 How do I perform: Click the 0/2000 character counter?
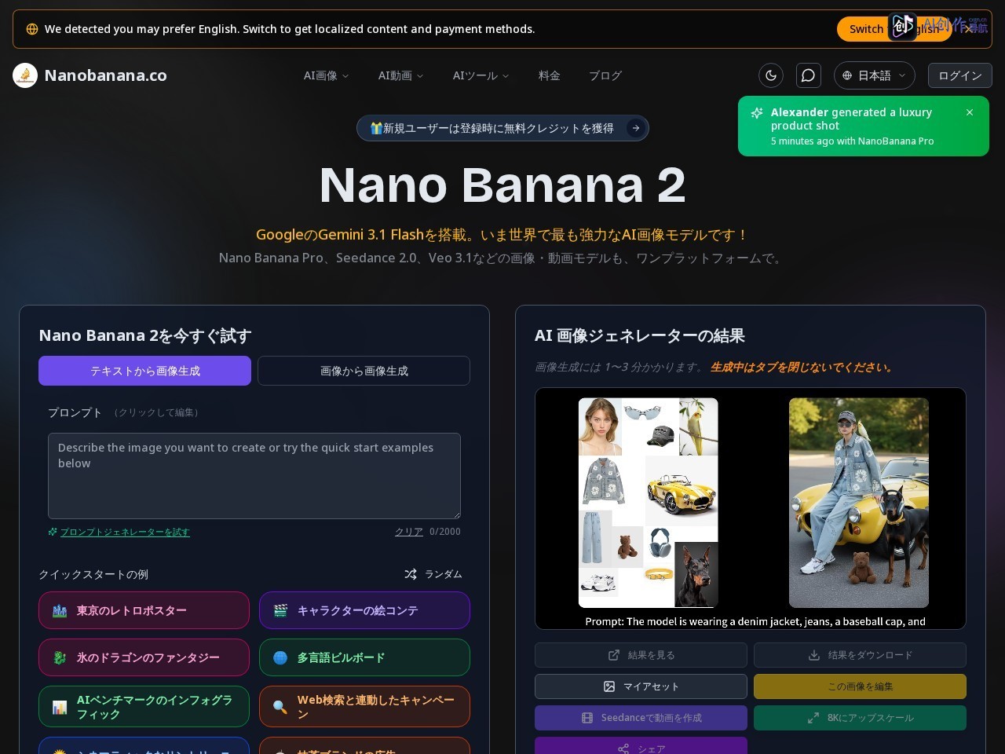coord(445,532)
